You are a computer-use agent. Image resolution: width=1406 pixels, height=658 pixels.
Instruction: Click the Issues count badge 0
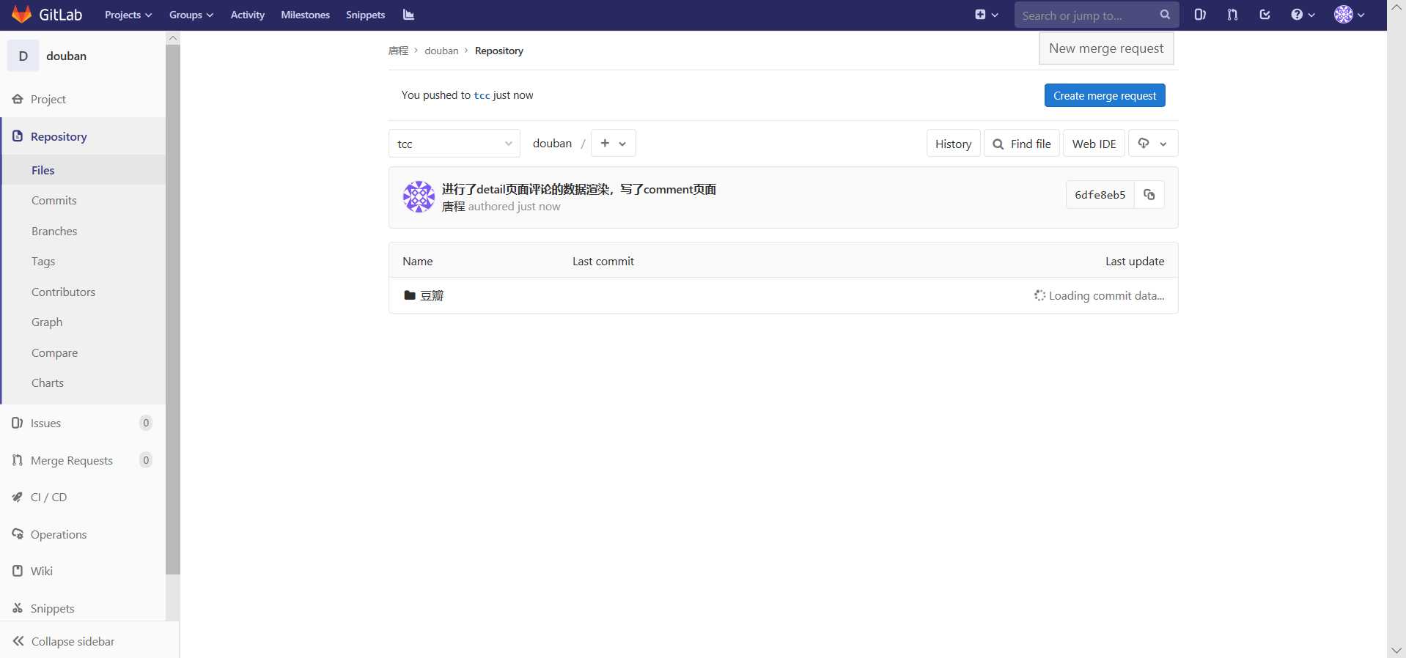point(146,423)
